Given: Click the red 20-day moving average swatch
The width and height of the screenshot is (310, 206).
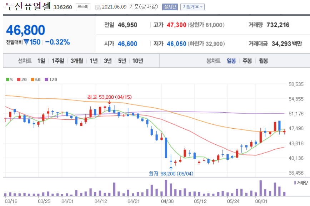Looking at the screenshot, I should tap(19, 79).
